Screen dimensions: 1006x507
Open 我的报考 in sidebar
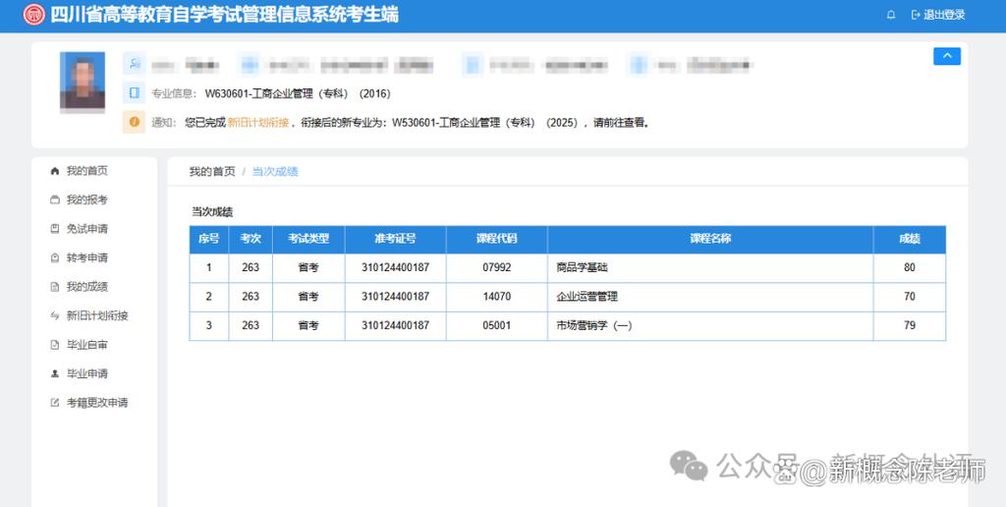(86, 199)
